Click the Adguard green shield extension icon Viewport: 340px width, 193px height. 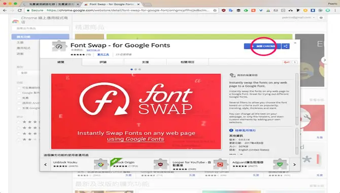point(280,165)
